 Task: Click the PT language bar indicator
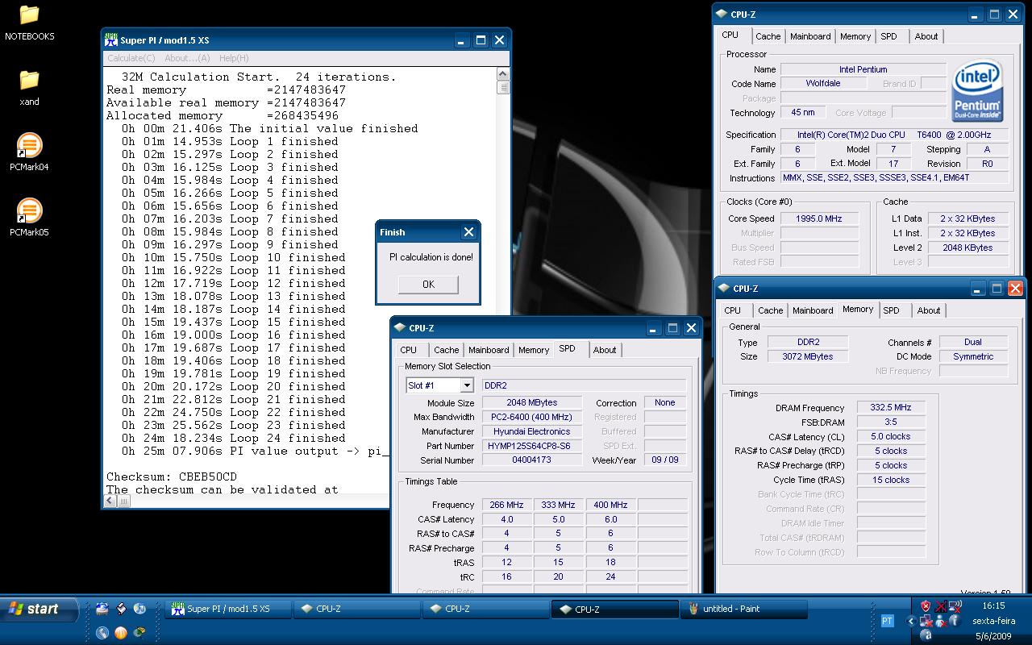click(888, 621)
